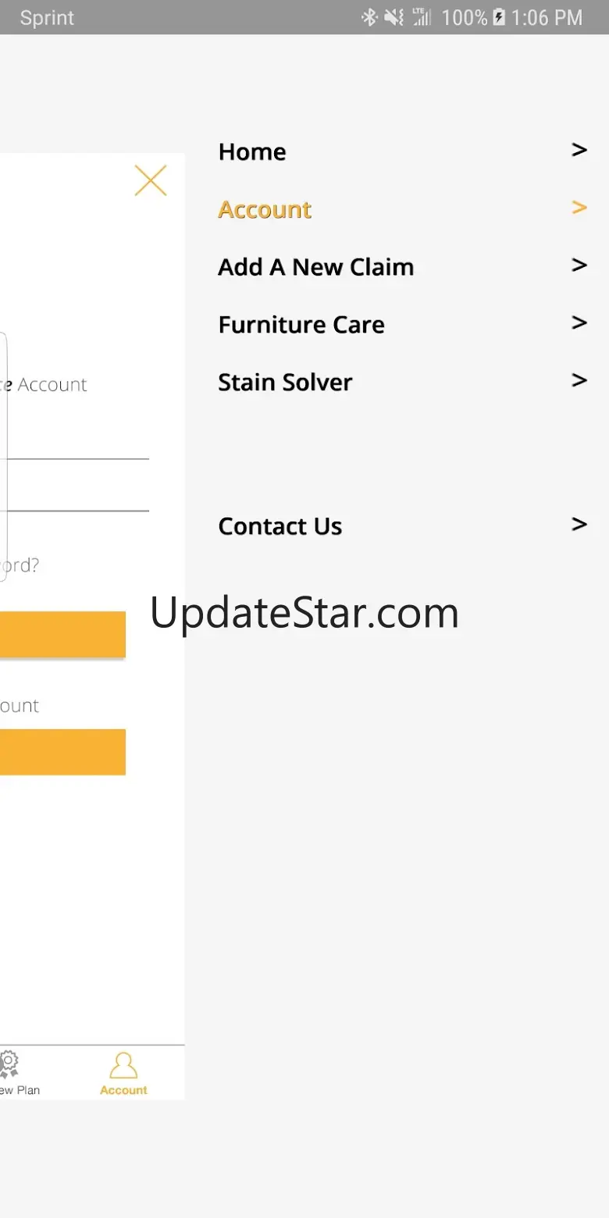This screenshot has height=1218, width=609.
Task: Open Contact Us page
Action: pos(280,526)
